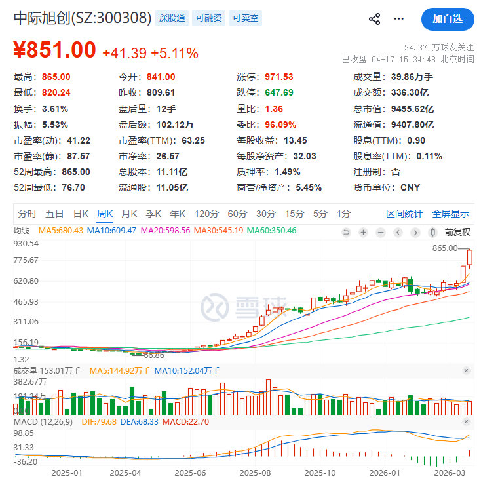Click the 成交量 153.01万手 label

47,370
